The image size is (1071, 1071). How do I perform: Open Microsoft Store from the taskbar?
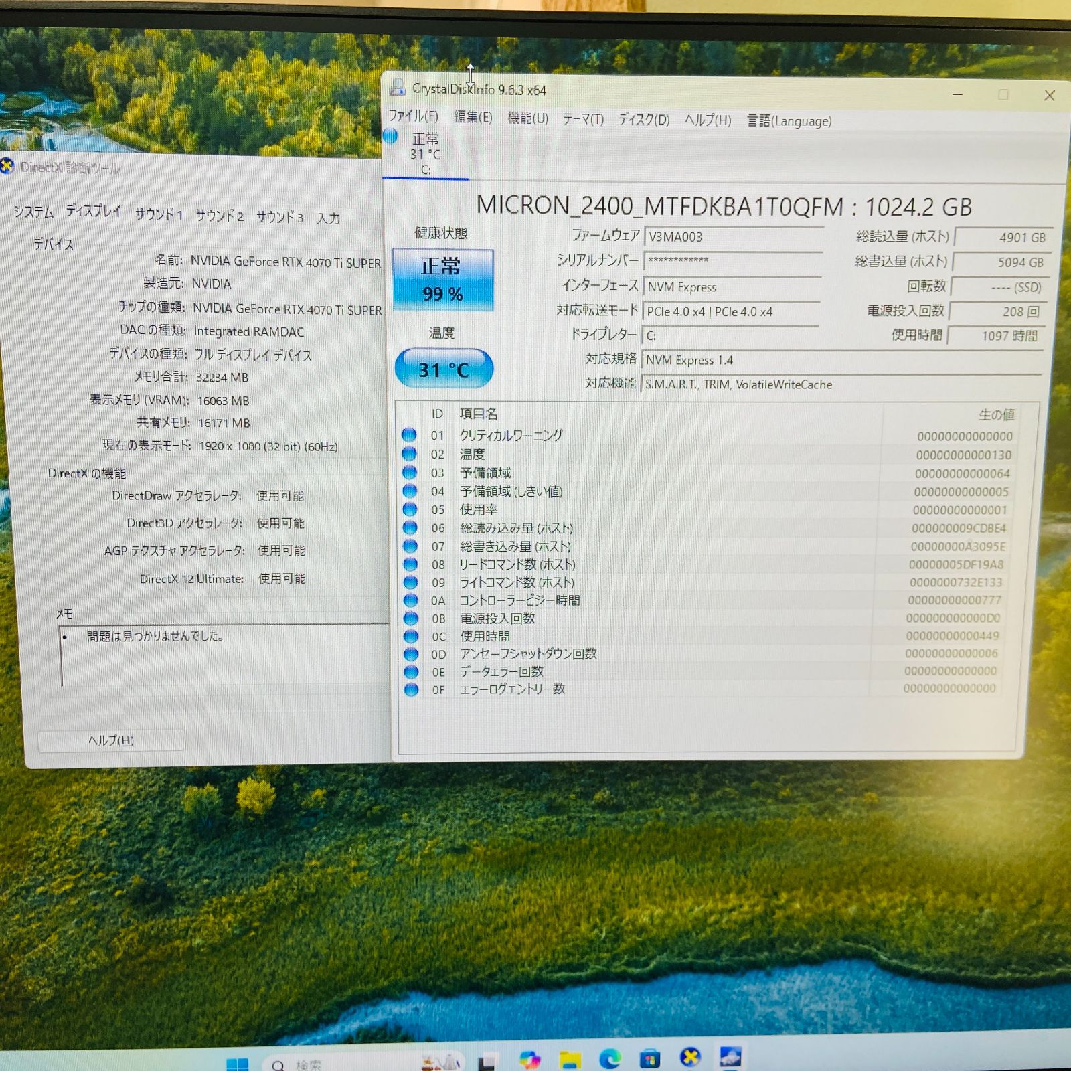click(649, 1058)
